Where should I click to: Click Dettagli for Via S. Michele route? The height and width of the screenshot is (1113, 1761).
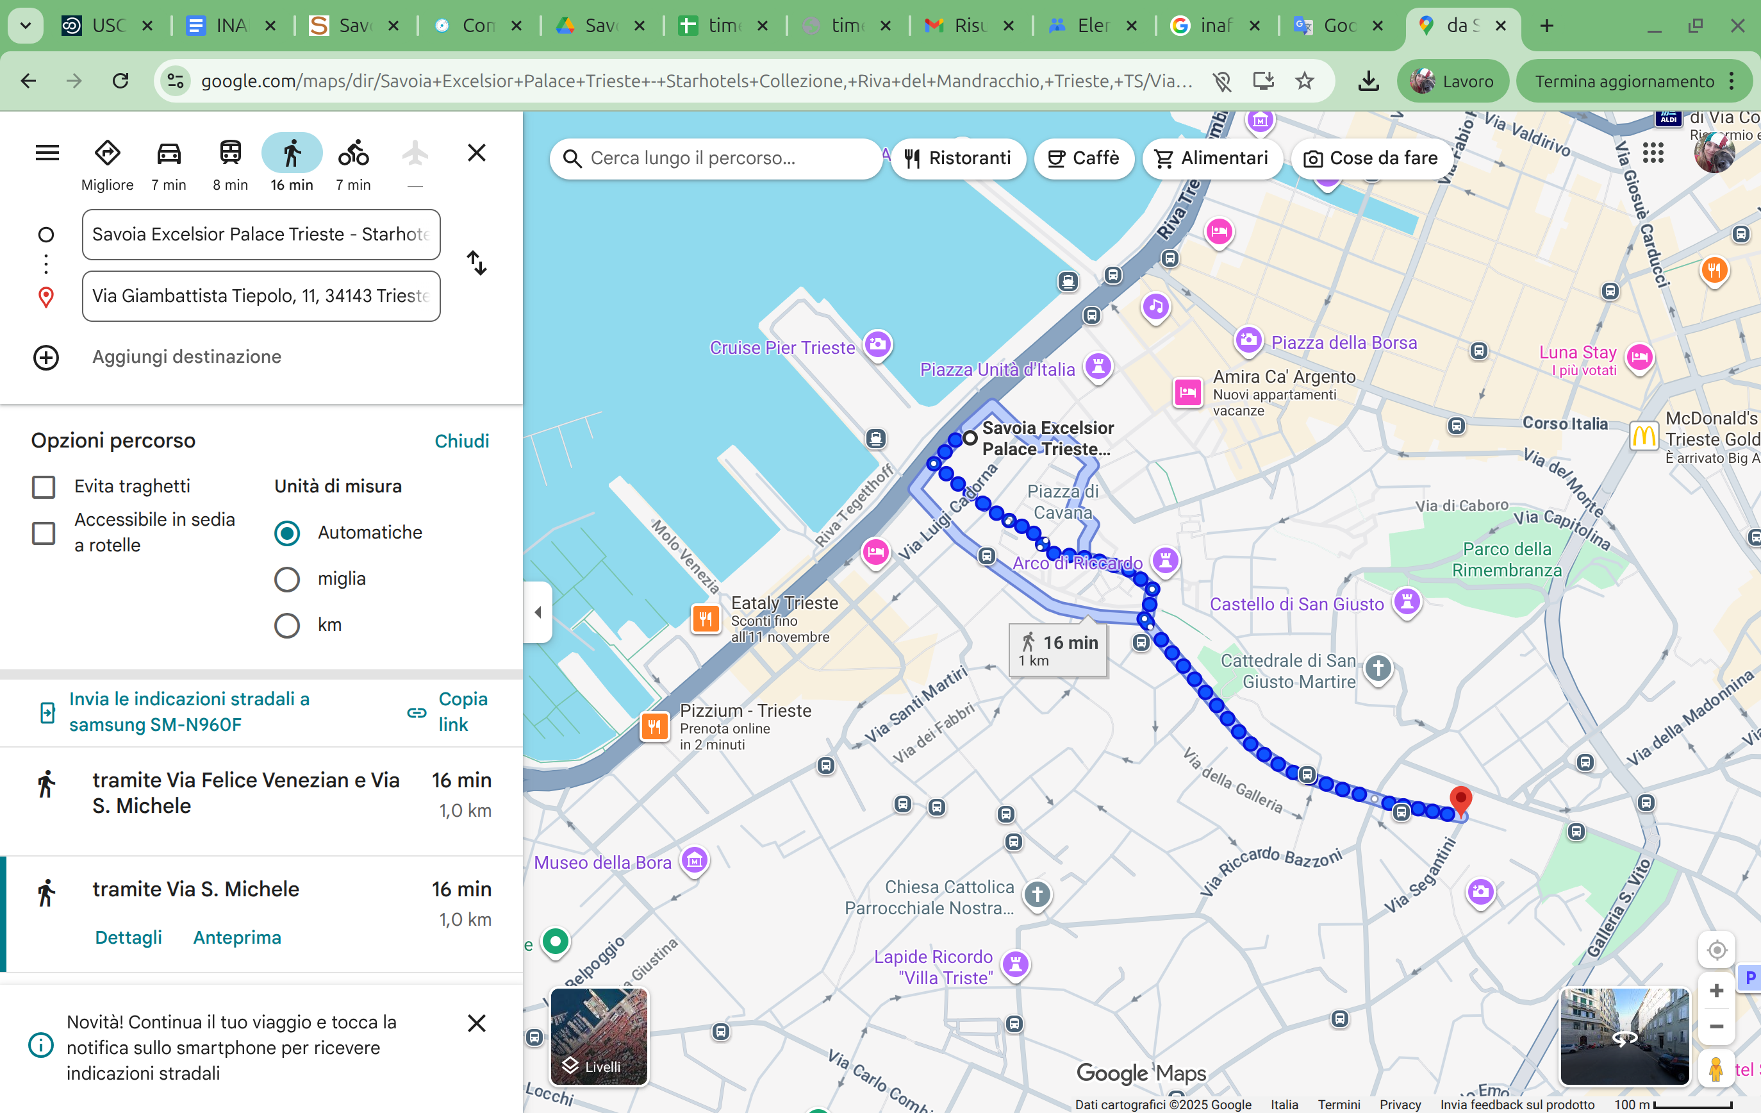(129, 937)
